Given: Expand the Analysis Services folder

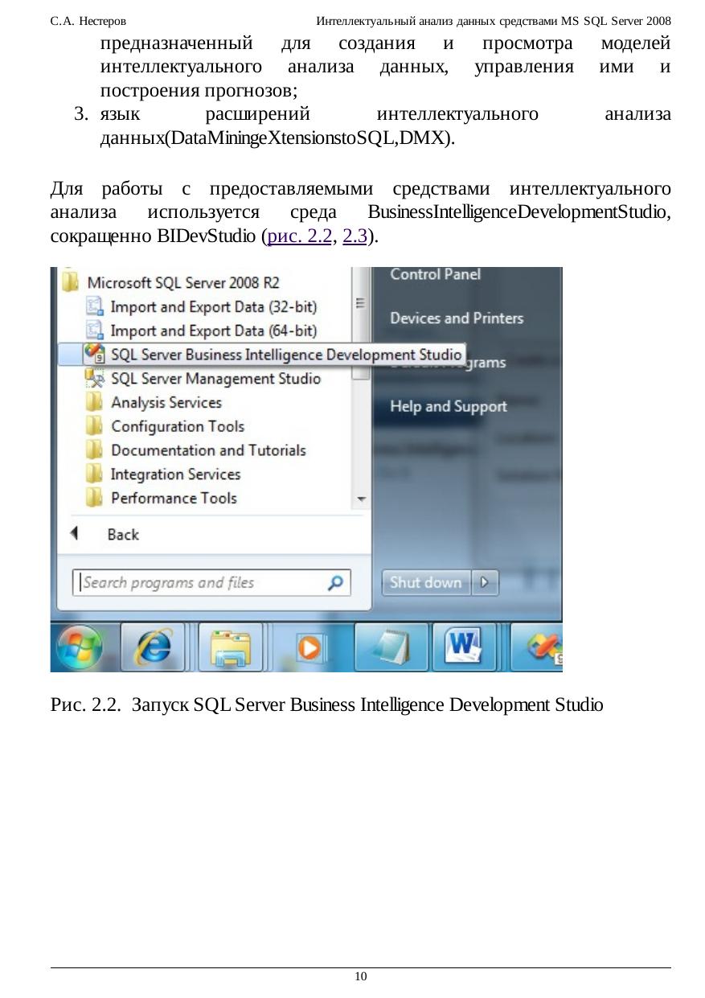Looking at the screenshot, I should (x=166, y=403).
